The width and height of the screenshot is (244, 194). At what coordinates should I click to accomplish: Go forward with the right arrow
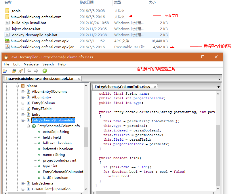[x=36, y=71]
